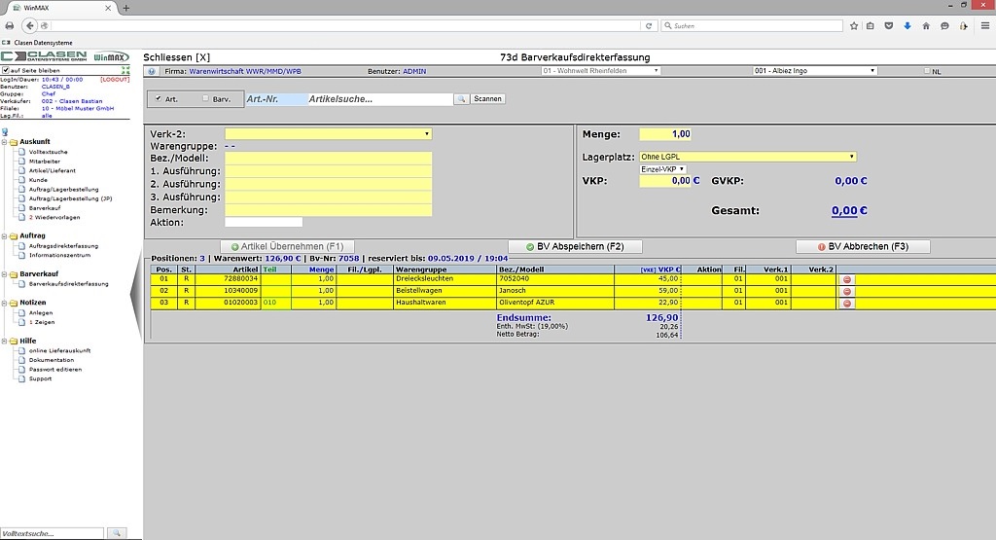Open Auftragsdirekterfassung in the sidebar
Viewport: 996px width, 540px height.
[x=63, y=246]
